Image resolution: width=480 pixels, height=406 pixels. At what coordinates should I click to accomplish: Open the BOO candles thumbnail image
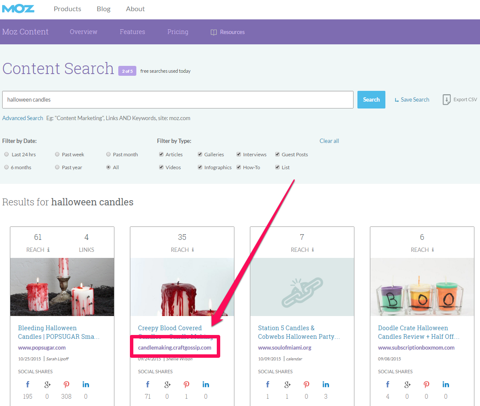tap(422, 287)
